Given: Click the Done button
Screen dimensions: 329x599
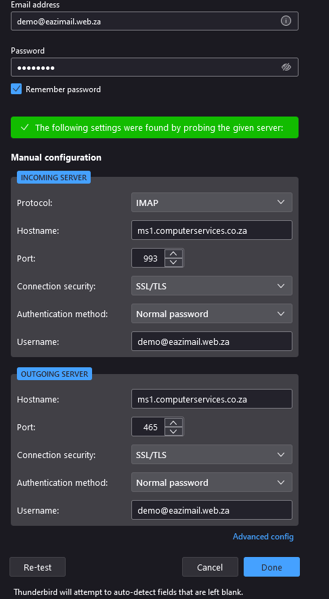Looking at the screenshot, I should click(x=271, y=567).
